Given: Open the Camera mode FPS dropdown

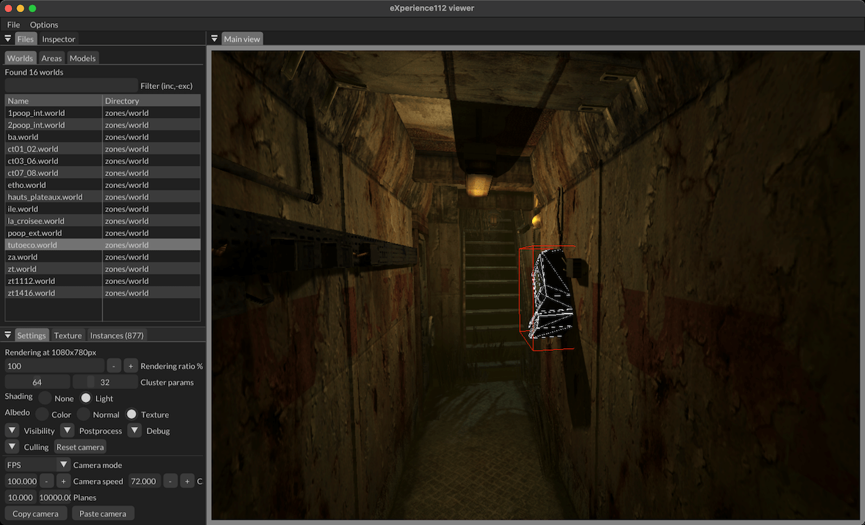Looking at the screenshot, I should [37, 465].
